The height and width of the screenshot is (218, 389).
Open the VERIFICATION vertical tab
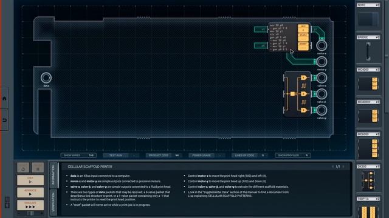[53, 202]
